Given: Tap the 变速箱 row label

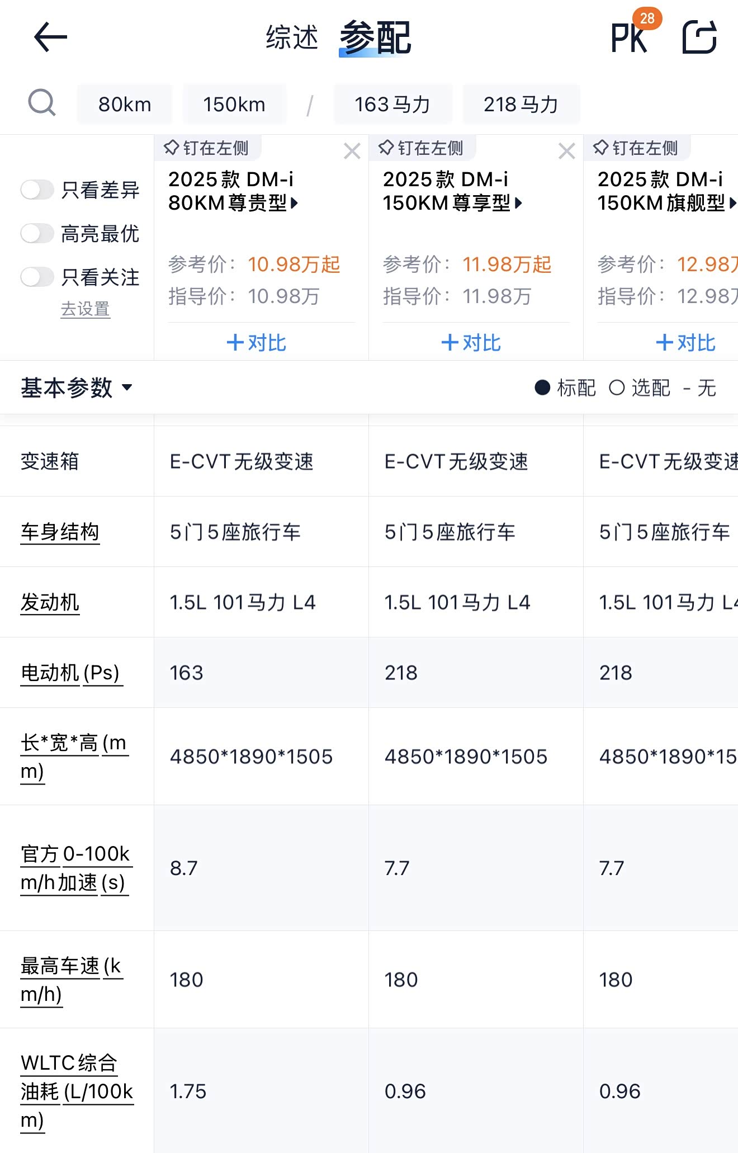Looking at the screenshot, I should tap(50, 461).
